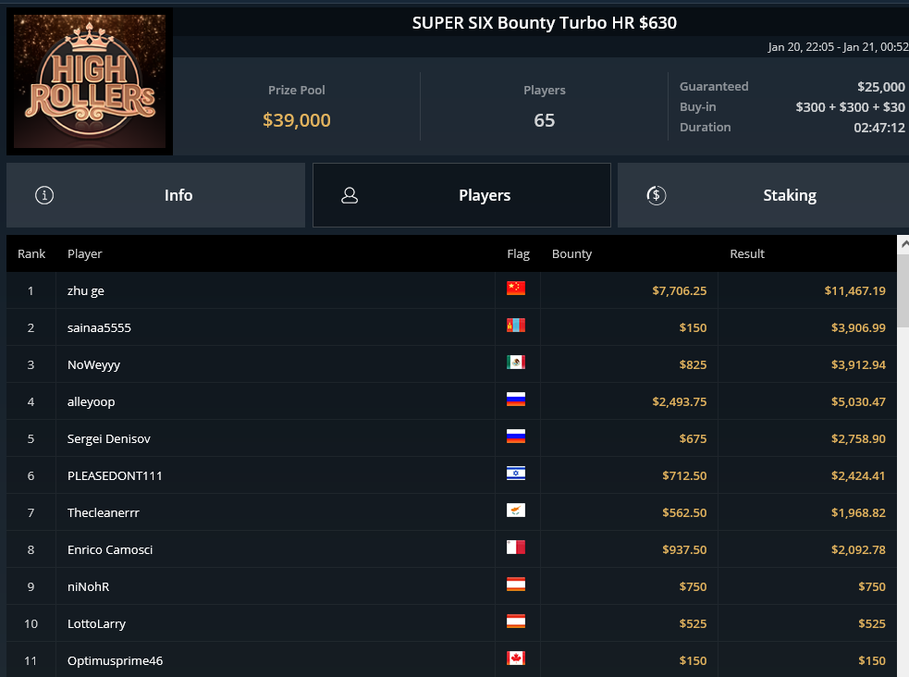Click the China flag for zhu ge
Image resolution: width=909 pixels, height=677 pixels.
[x=516, y=288]
